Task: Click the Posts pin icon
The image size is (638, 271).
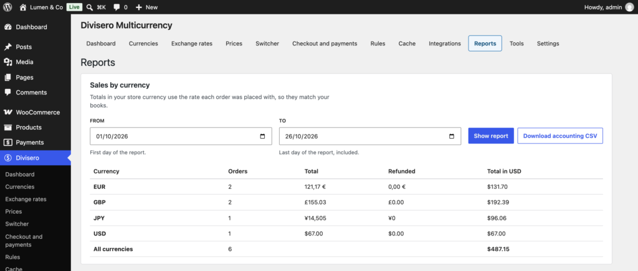Action: [x=7, y=47]
